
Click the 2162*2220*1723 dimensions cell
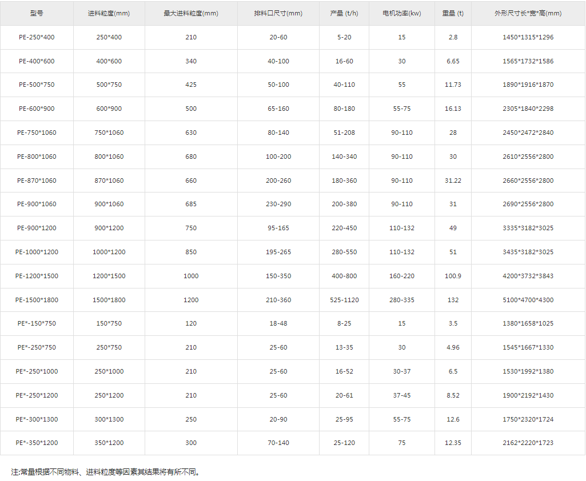(528, 443)
